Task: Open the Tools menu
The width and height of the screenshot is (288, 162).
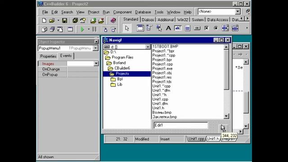Action: pos(159,12)
